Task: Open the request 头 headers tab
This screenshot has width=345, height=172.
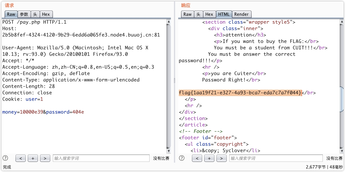Action: click(x=35, y=14)
